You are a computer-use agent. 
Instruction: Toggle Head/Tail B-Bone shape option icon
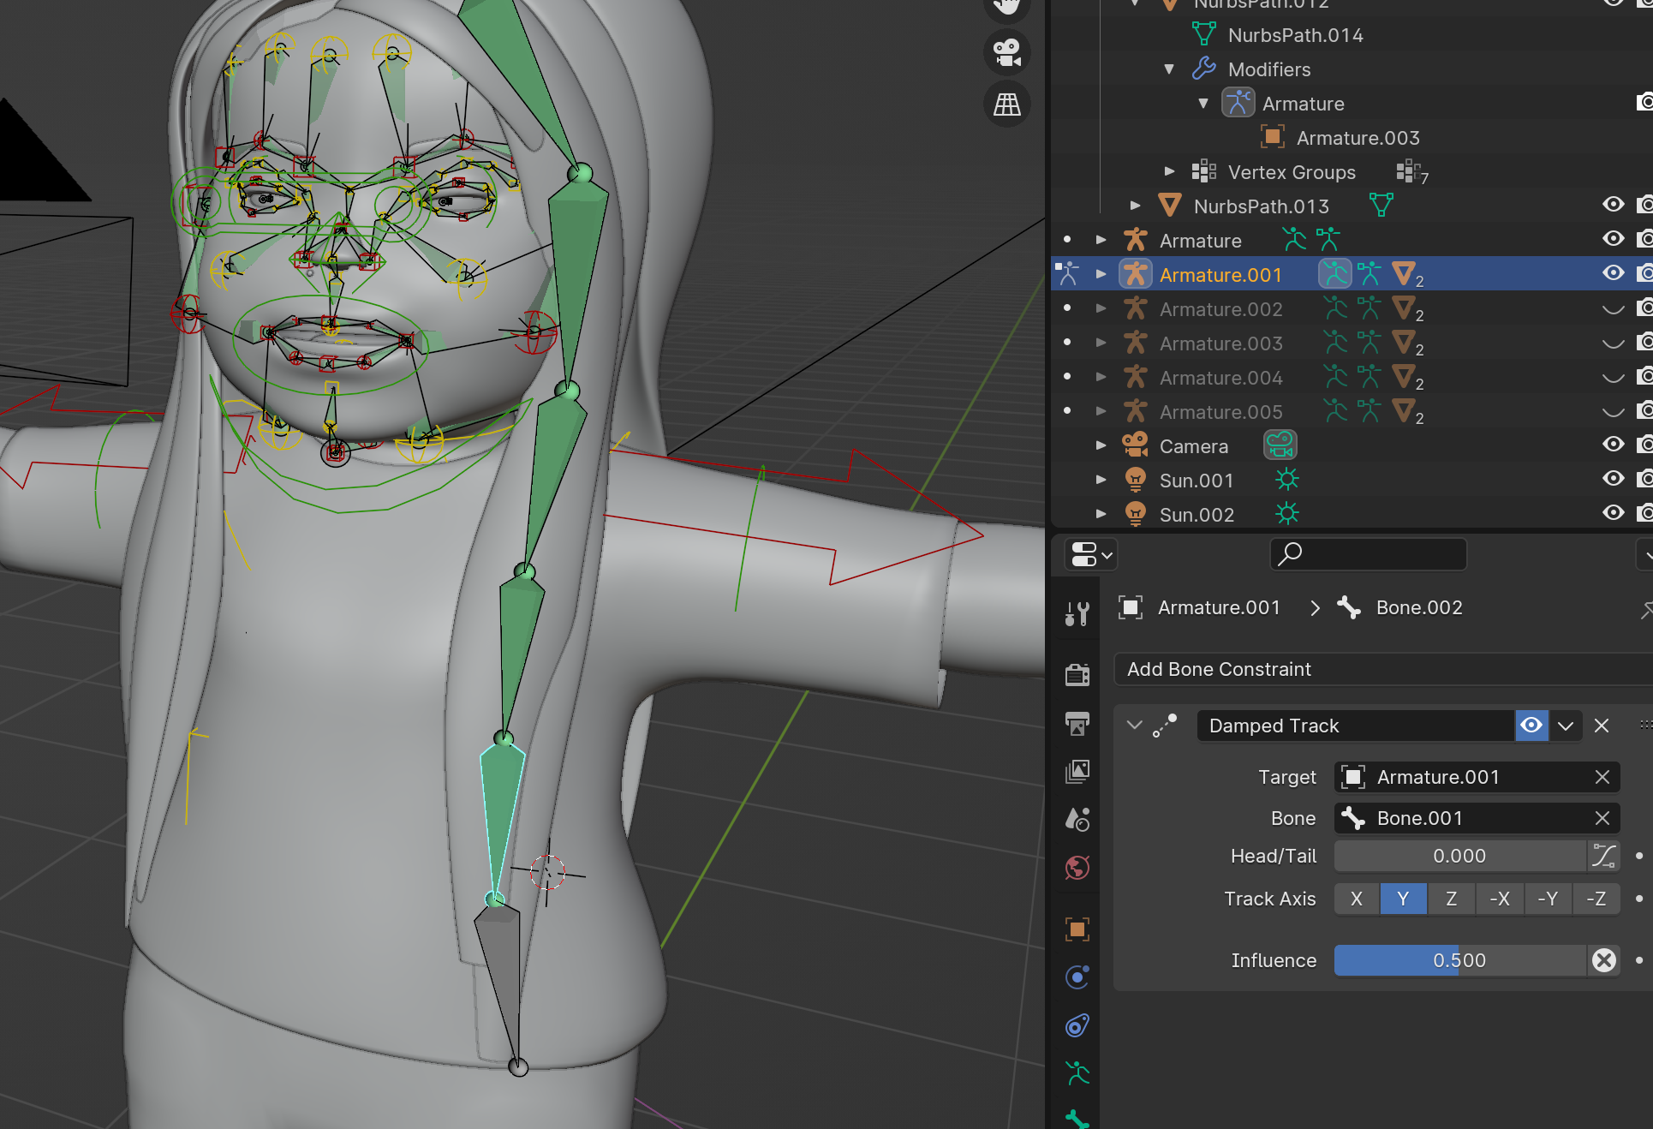pyautogui.click(x=1604, y=856)
